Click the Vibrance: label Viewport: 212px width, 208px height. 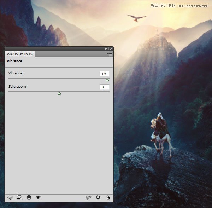(16, 73)
